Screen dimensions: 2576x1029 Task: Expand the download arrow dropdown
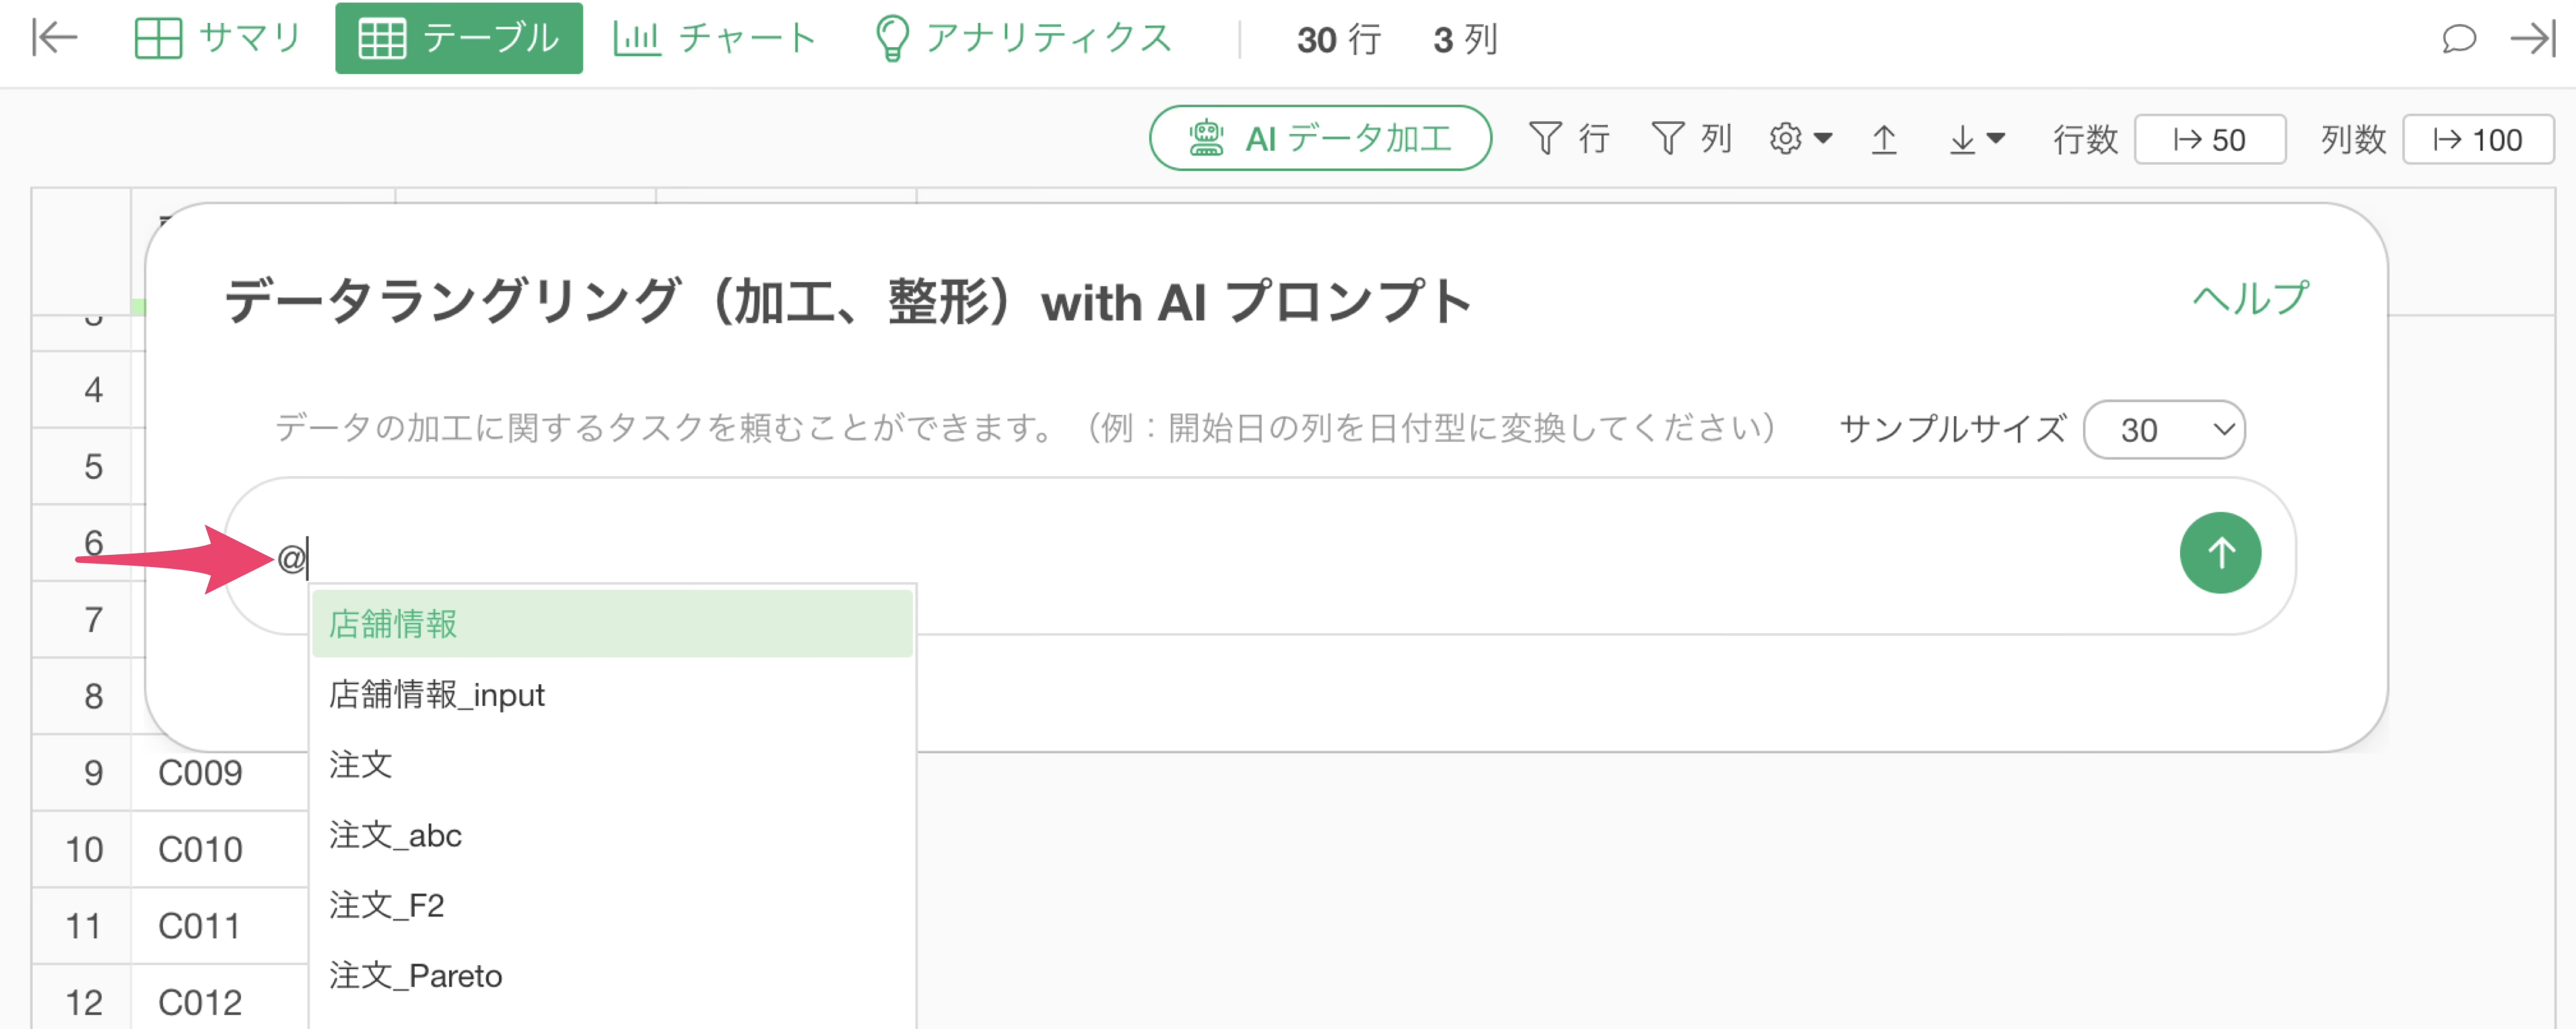click(x=1976, y=138)
